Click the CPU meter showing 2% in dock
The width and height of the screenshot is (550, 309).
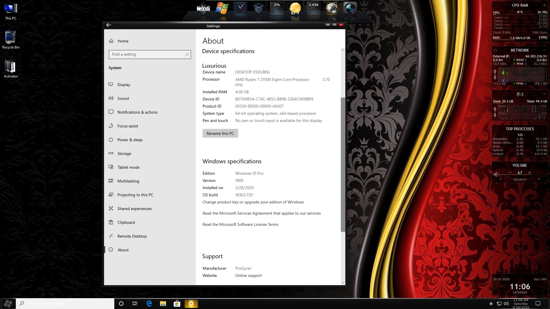pyautogui.click(x=277, y=9)
